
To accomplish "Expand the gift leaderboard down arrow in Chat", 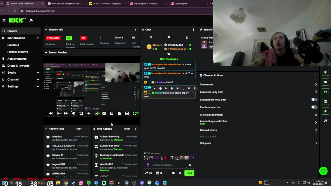I will [x=169, y=54].
